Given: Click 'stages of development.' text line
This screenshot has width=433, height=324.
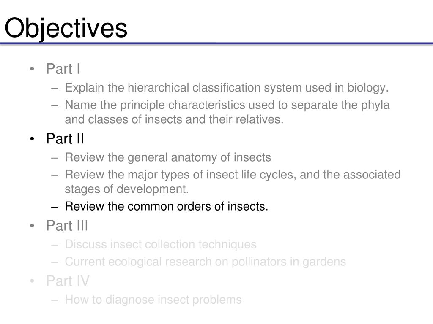Looking at the screenshot, I should pyautogui.click(x=127, y=189).
